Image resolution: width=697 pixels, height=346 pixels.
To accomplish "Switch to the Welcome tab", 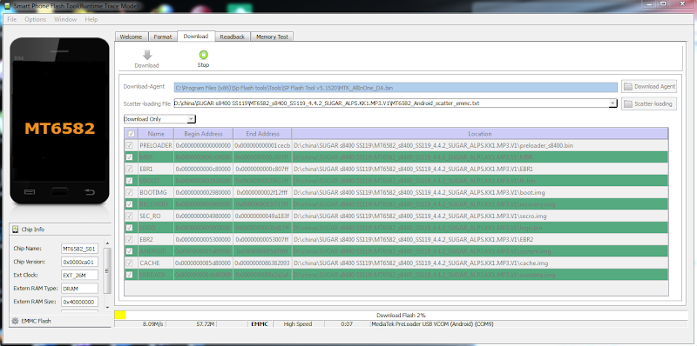I will click(x=132, y=37).
